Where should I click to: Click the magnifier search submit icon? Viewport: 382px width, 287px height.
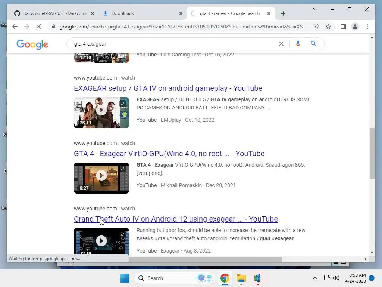[x=313, y=44]
